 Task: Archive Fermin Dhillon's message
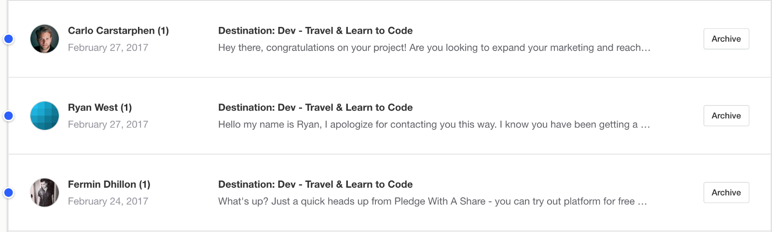pyautogui.click(x=726, y=193)
